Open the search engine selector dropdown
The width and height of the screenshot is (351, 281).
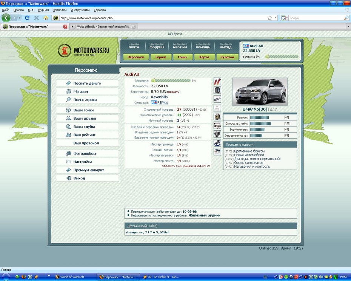[x=284, y=18]
